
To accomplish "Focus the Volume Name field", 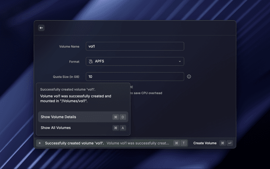I will [135, 46].
